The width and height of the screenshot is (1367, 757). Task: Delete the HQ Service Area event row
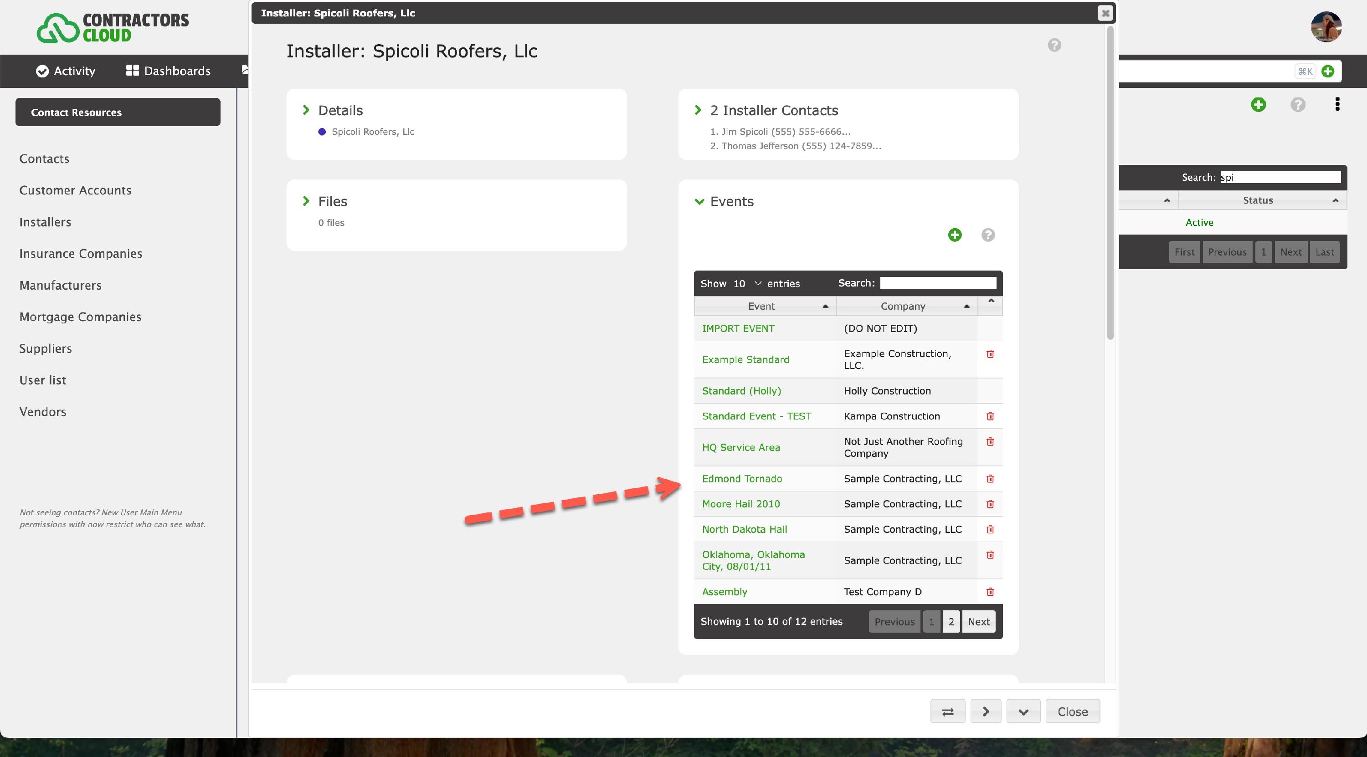[990, 441]
